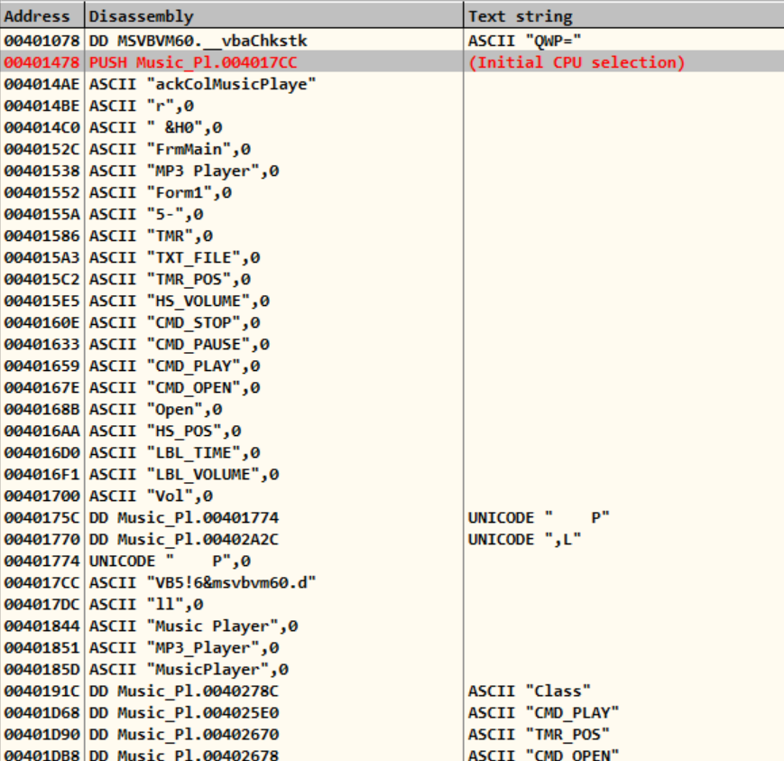This screenshot has height=761, width=784.
Task: Select the ASCII "r",0 entry
Action: click(x=392, y=106)
